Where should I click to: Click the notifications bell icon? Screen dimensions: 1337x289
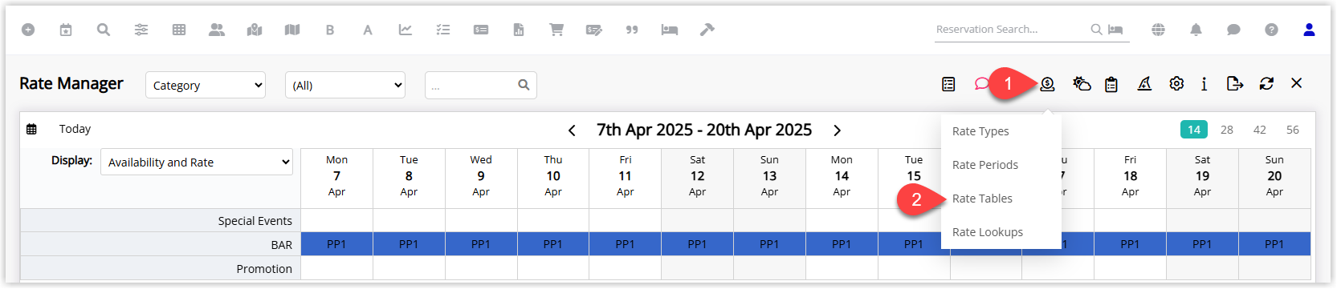tap(1196, 30)
